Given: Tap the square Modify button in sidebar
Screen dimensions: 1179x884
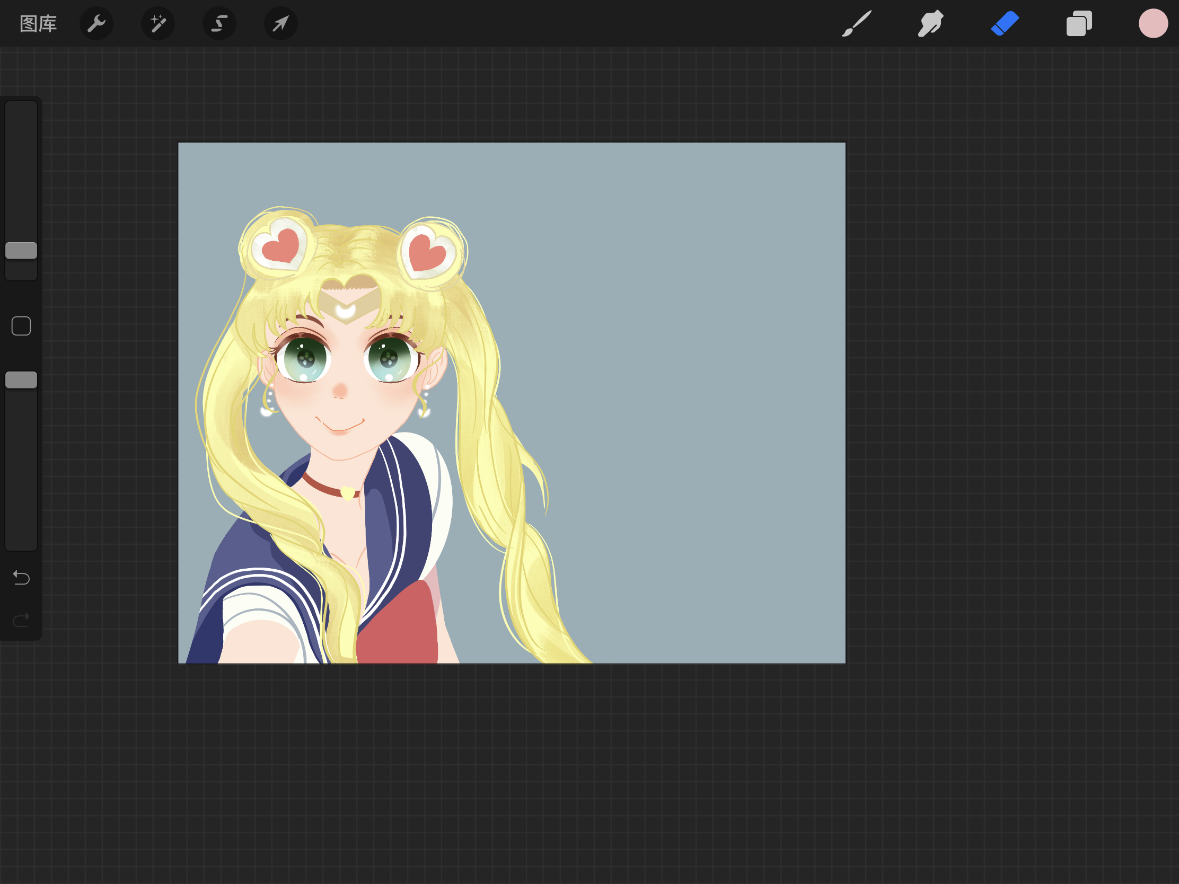Looking at the screenshot, I should click(21, 326).
